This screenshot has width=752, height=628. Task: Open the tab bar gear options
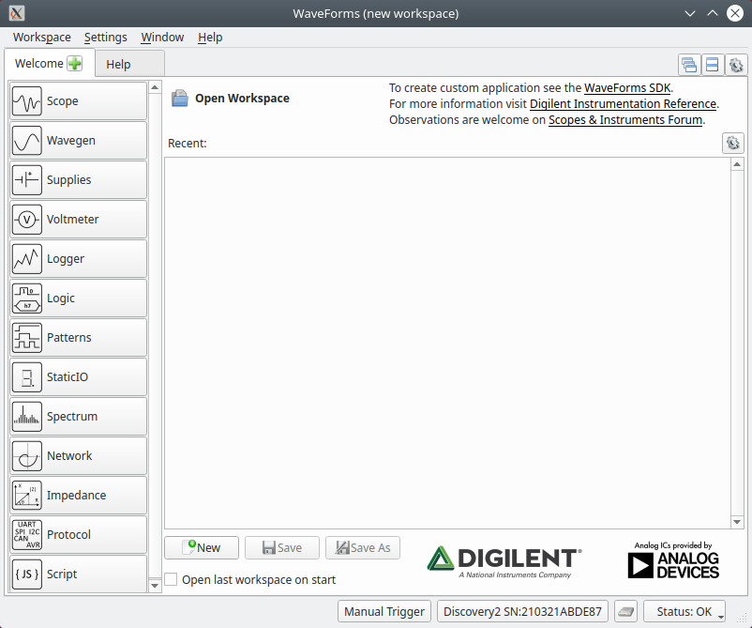pyautogui.click(x=736, y=65)
